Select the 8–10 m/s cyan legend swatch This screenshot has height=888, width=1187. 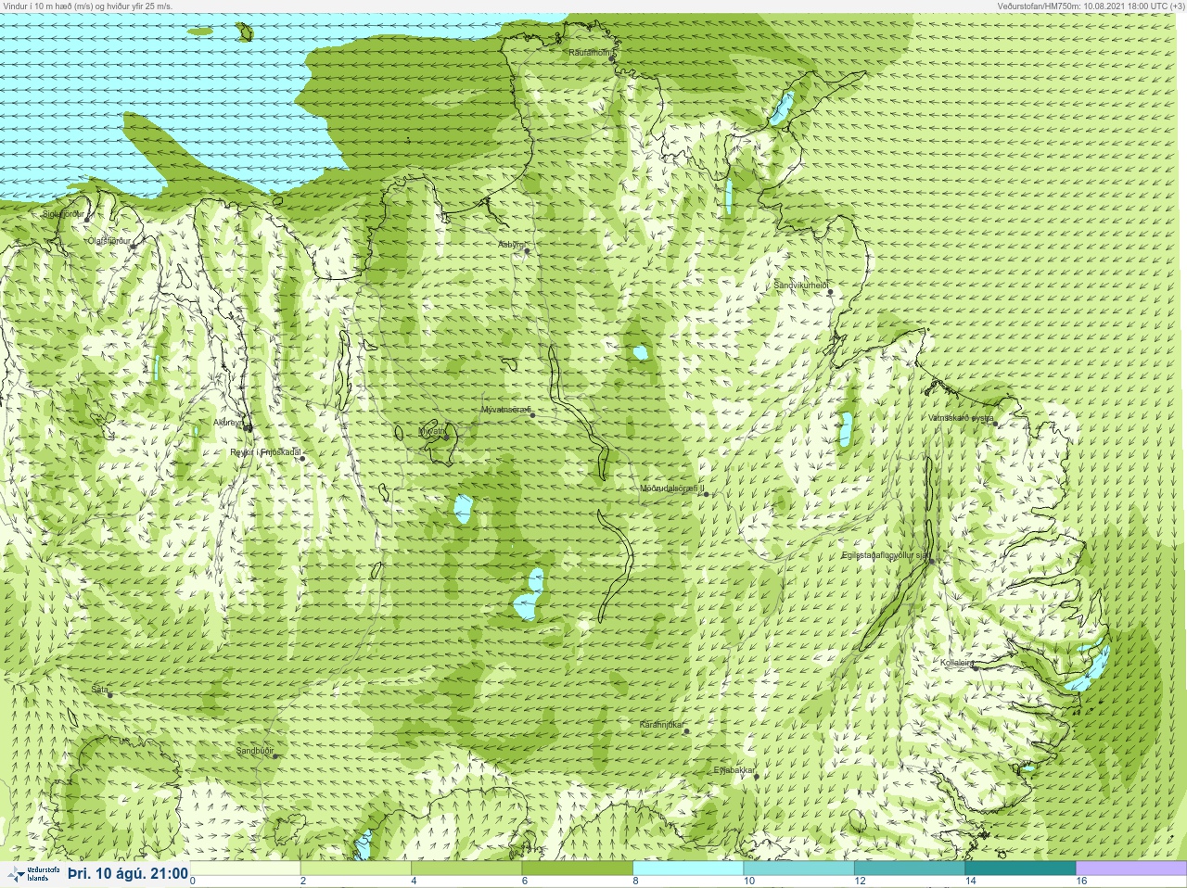coord(688,869)
